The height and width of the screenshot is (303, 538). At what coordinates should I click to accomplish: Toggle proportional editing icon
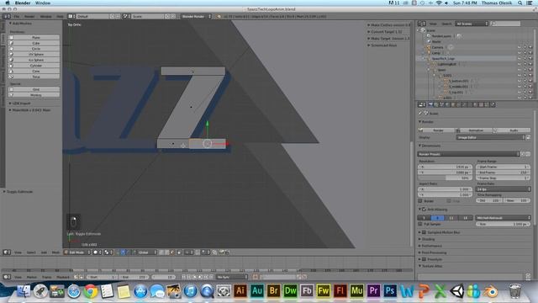pos(189,252)
